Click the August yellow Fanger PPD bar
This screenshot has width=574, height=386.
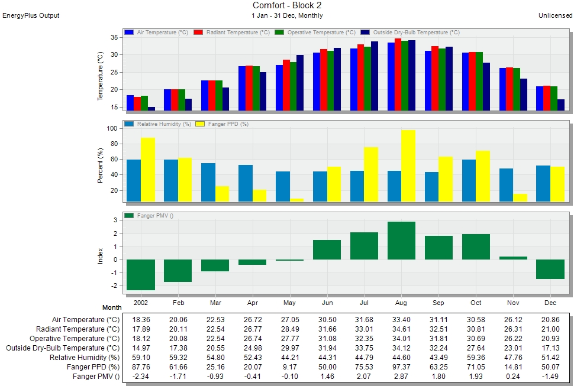point(408,166)
